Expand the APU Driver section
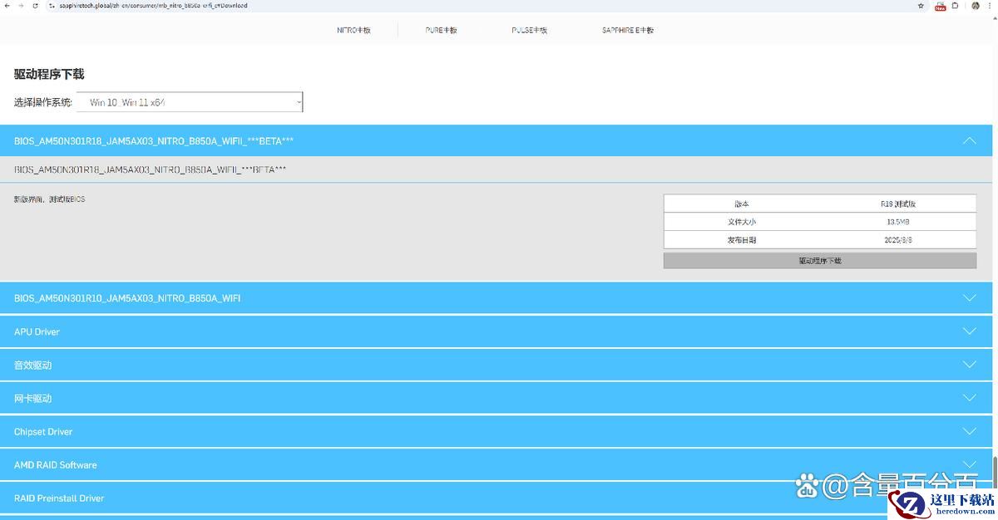The width and height of the screenshot is (998, 520). [497, 331]
